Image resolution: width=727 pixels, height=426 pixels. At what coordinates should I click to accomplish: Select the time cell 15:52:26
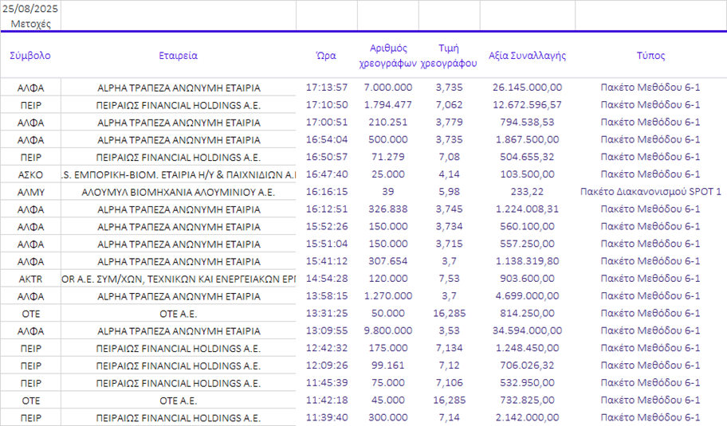click(x=326, y=226)
